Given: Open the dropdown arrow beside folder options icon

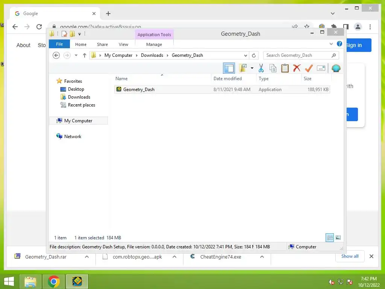Looking at the screenshot, I should coord(252,68).
